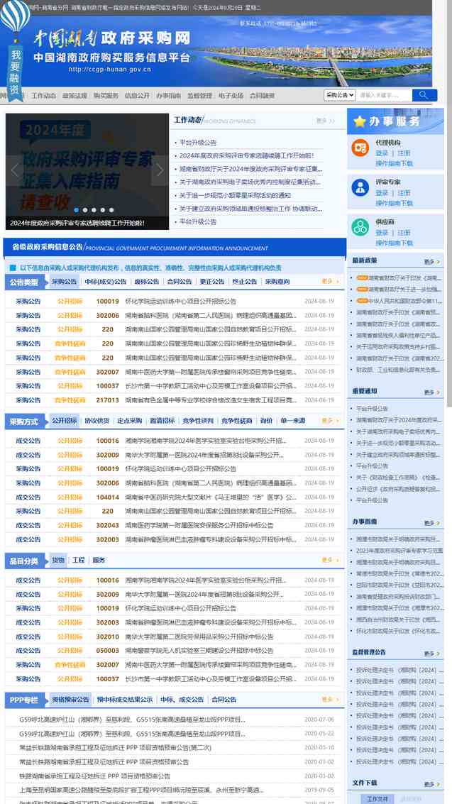Click 登录 under 代理机构
Screen dimensions: 452x804
pyautogui.click(x=382, y=153)
